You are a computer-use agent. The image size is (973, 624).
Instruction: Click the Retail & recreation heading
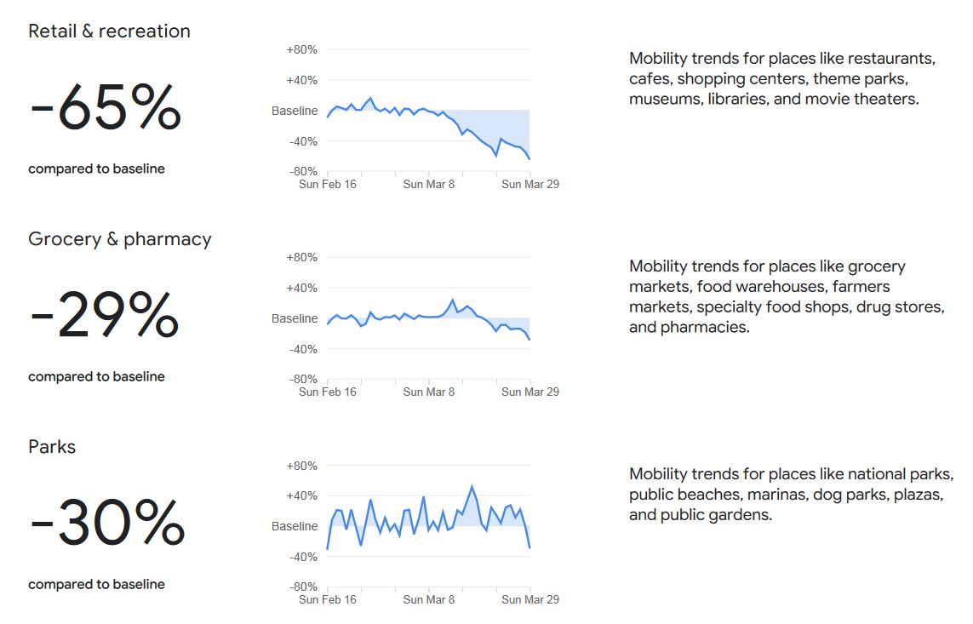click(109, 31)
